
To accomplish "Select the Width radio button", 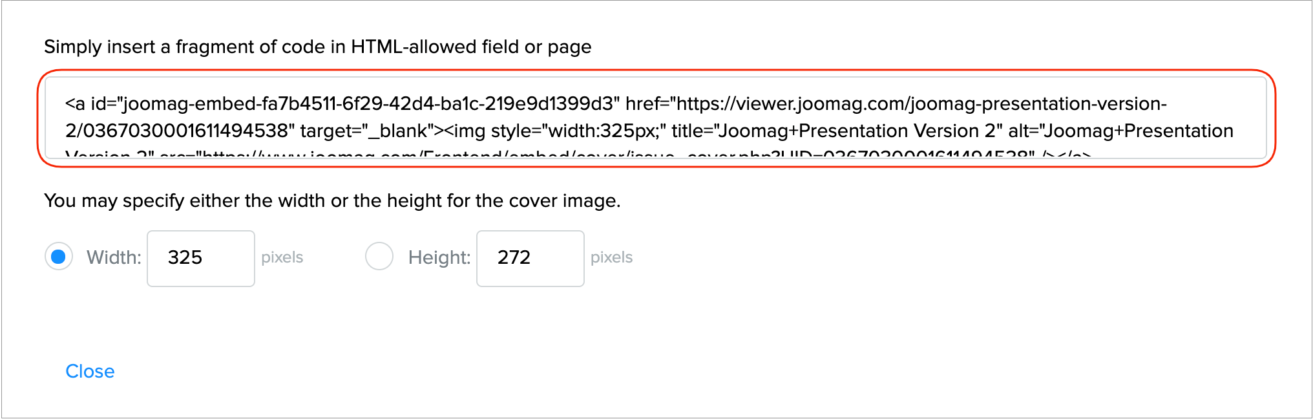I will pos(58,257).
